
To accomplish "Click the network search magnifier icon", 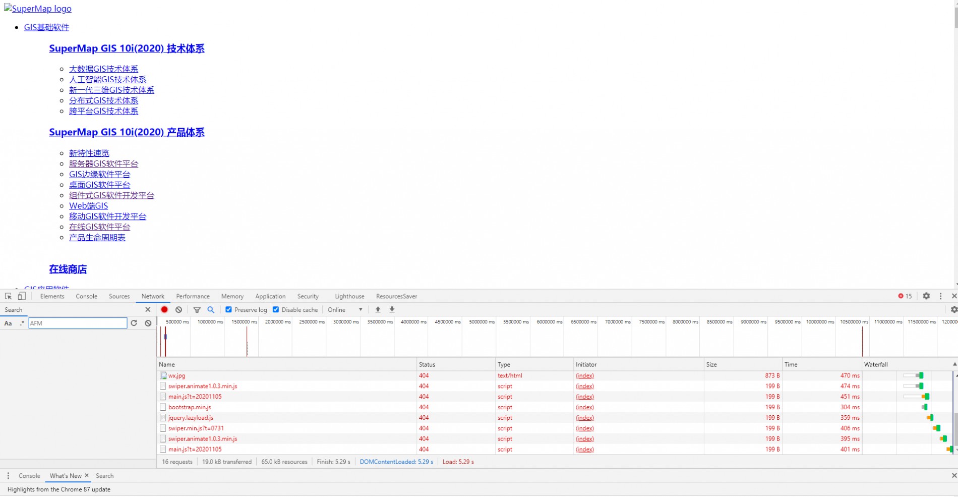I will (211, 309).
